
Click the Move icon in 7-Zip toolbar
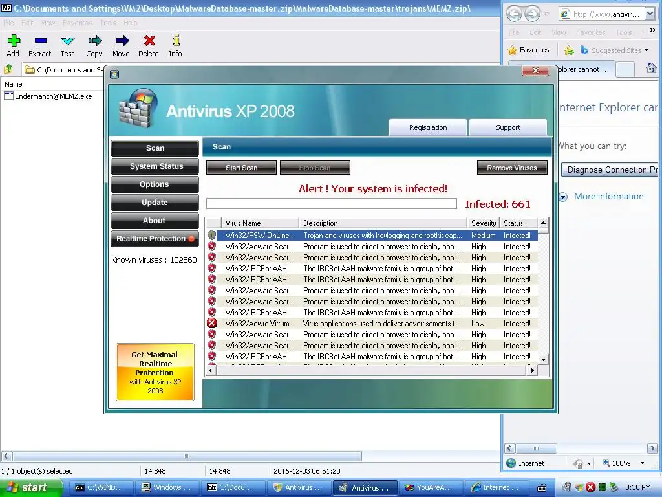(122, 41)
